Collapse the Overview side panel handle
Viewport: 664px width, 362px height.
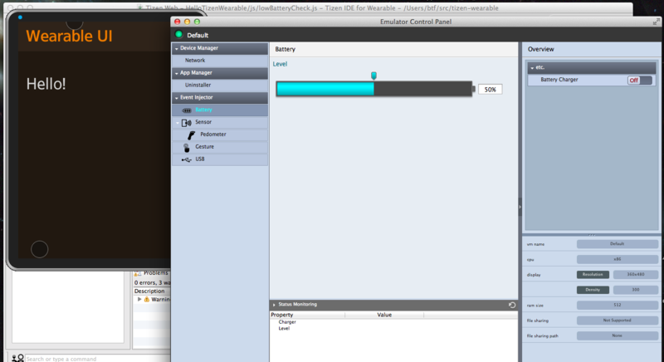click(x=520, y=207)
